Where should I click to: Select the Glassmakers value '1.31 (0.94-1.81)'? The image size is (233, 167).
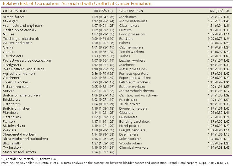point(219,26)
